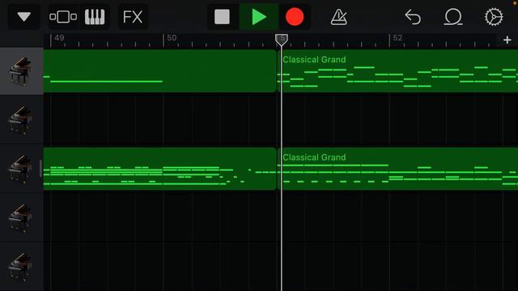
Task: Tap bar 50 on the ruler
Action: click(172, 38)
